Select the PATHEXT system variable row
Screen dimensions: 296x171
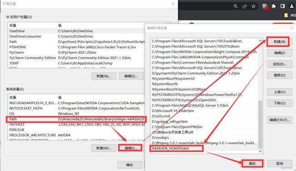[x=77, y=125]
